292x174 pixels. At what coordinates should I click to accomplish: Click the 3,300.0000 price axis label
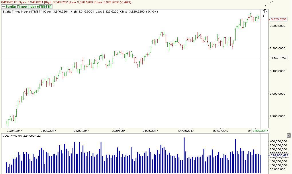point(277,26)
